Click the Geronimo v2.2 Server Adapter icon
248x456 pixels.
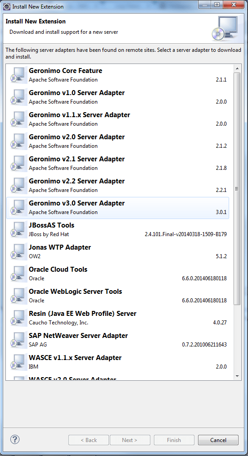18,186
